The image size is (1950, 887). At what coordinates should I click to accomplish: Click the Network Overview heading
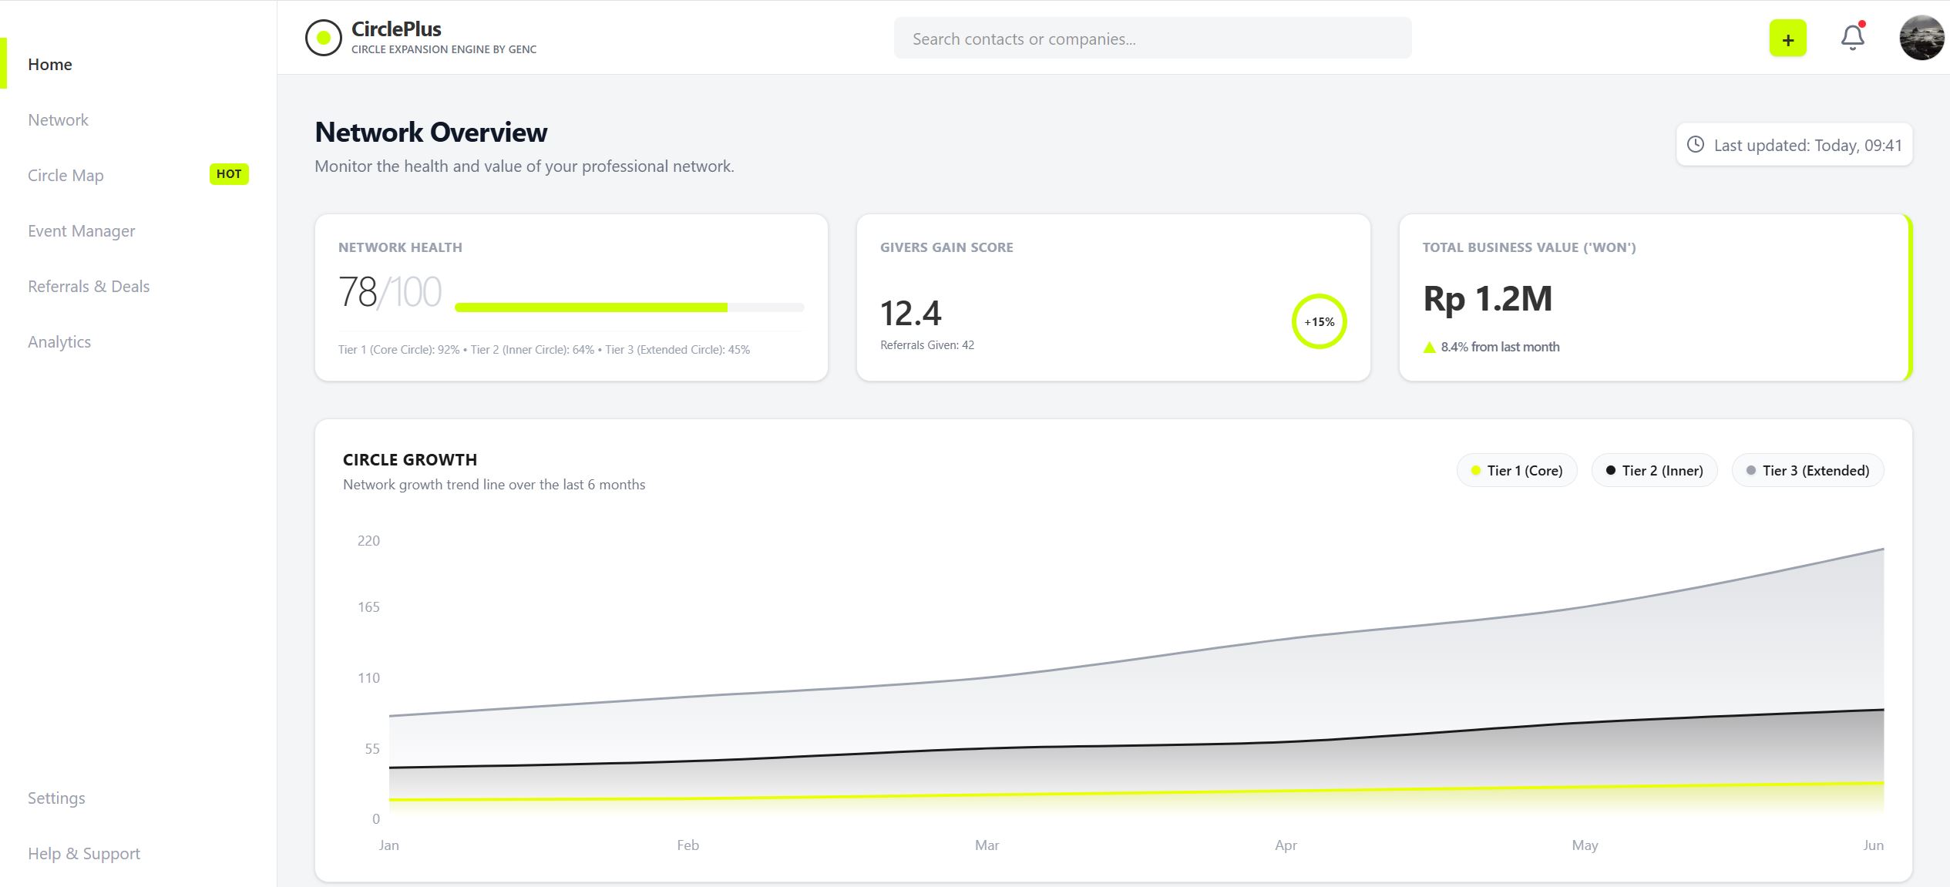pos(431,133)
